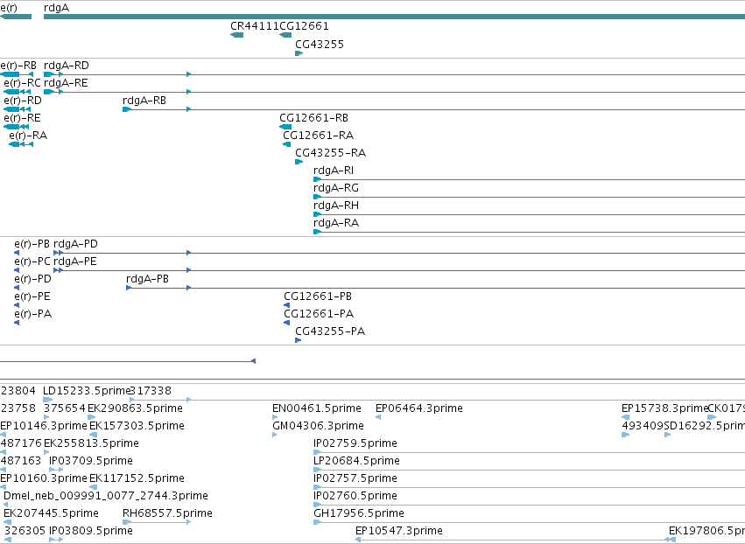Select transcript rdgA-RD
The image size is (745, 544).
coord(66,66)
